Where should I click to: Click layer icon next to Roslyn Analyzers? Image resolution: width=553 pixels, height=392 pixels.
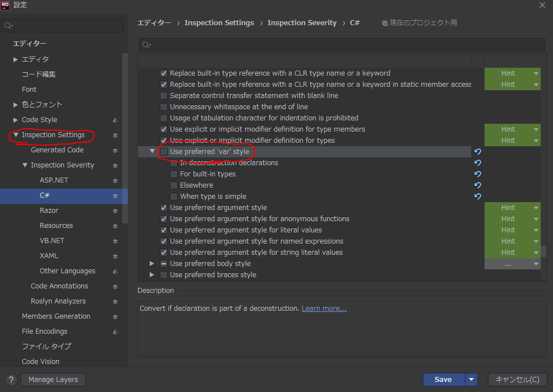(115, 301)
